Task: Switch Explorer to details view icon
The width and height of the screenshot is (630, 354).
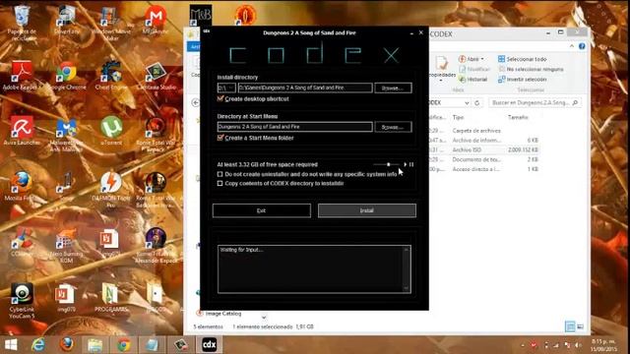Action: click(570, 326)
